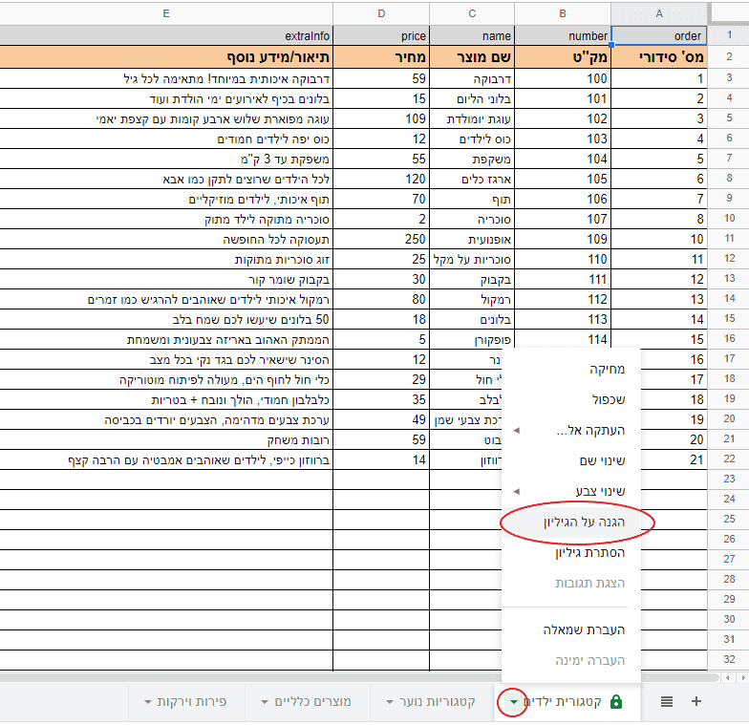Screen dimensions: 749x725
Task: Choose שינוי שם menu entry
Action: point(571,460)
